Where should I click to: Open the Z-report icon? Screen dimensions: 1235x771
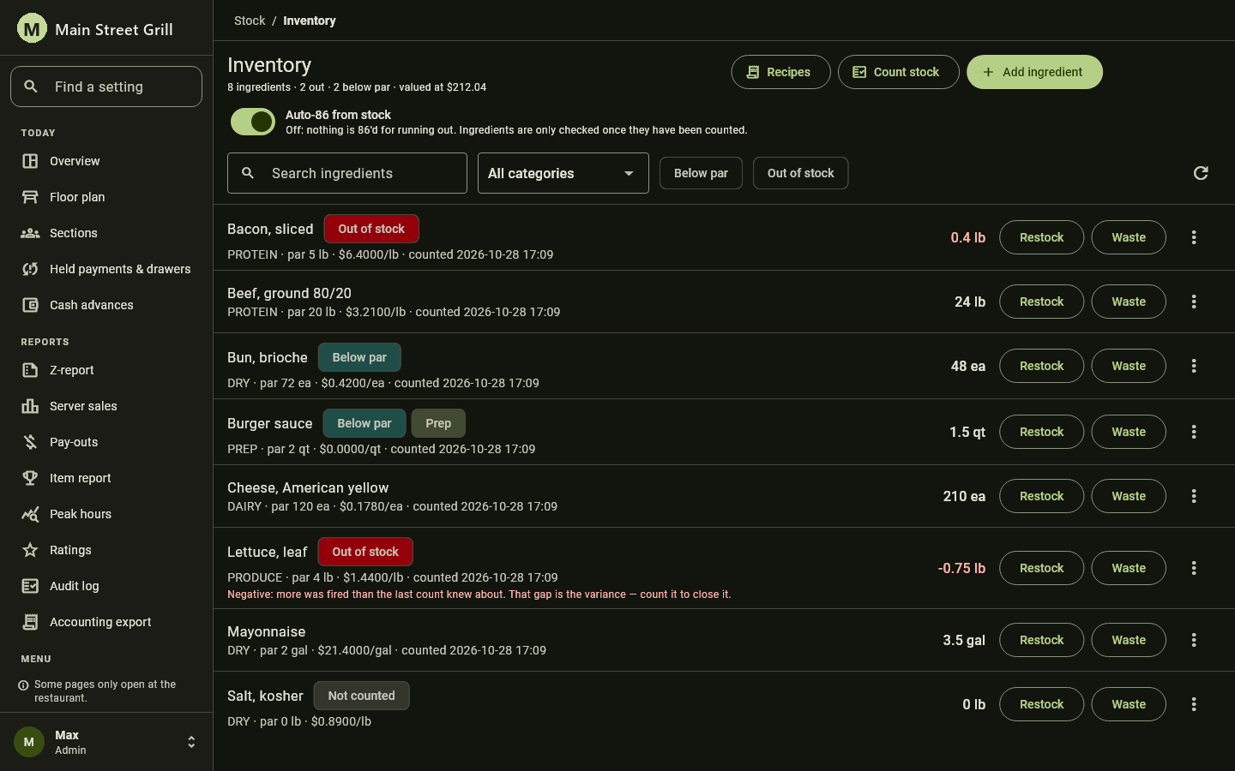30,370
